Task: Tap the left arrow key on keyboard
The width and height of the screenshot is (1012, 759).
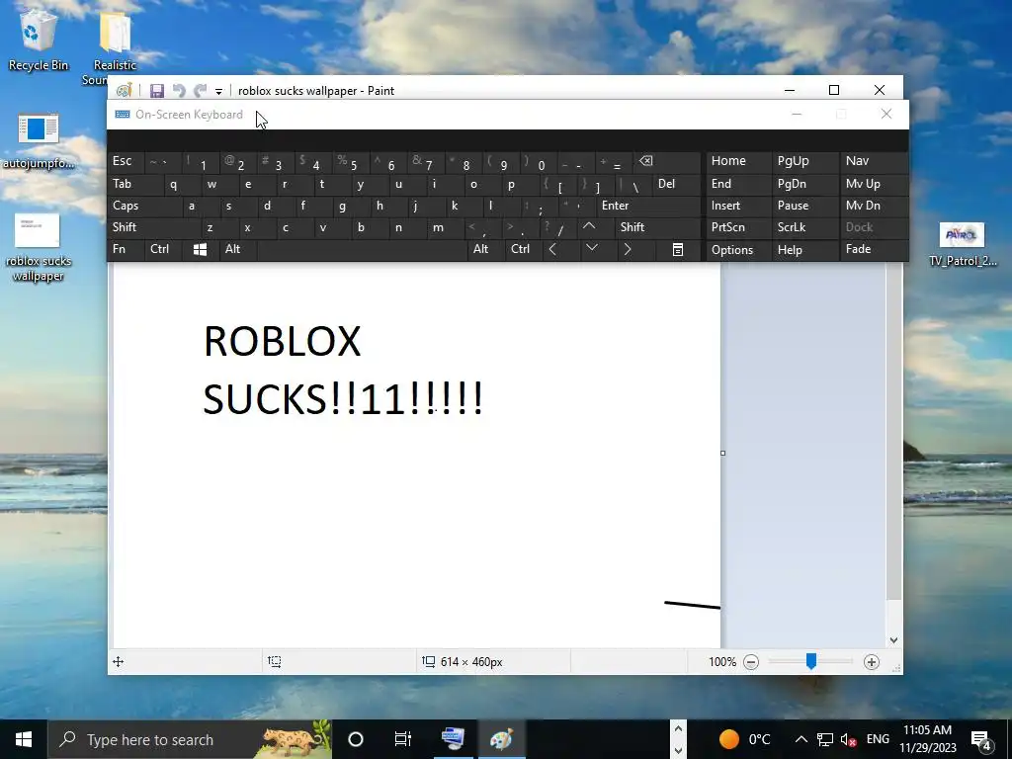Action: (x=552, y=250)
